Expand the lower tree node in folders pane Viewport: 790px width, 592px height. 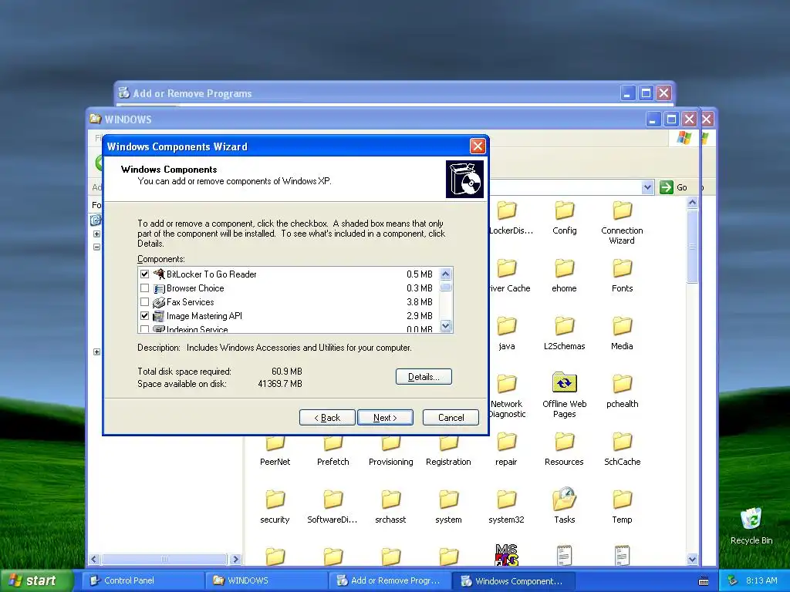pos(96,351)
